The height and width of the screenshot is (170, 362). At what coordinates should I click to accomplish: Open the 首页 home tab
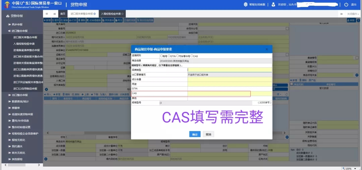(63, 14)
